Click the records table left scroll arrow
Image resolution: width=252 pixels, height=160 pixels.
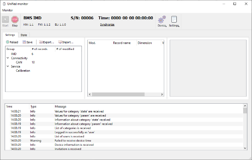[90, 94]
